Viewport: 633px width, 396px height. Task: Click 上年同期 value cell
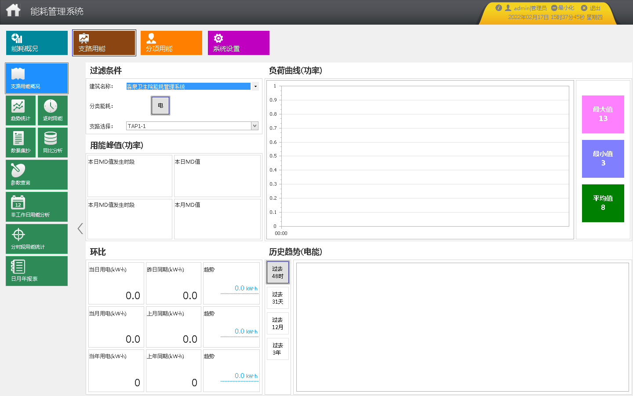point(174,370)
